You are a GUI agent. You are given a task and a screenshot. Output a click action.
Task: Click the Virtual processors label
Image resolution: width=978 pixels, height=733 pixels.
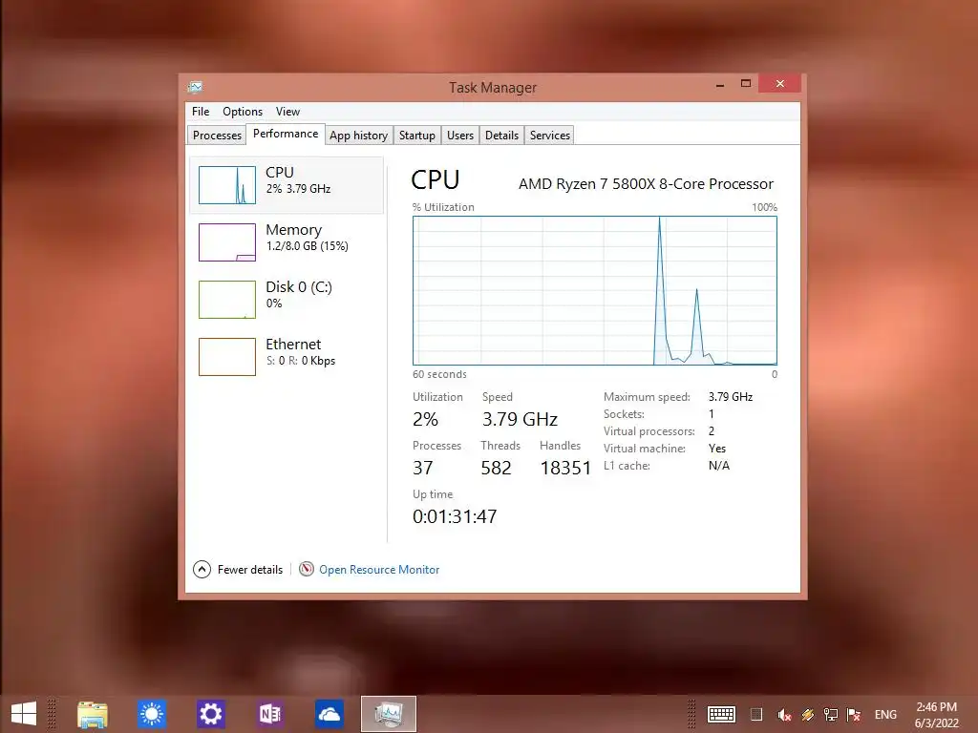coord(649,431)
